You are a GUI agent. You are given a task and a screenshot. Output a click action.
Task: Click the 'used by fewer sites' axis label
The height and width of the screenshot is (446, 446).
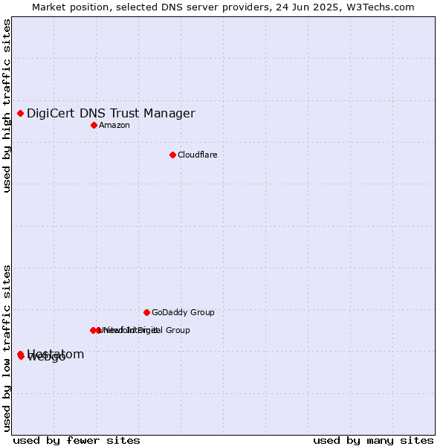tap(77, 441)
